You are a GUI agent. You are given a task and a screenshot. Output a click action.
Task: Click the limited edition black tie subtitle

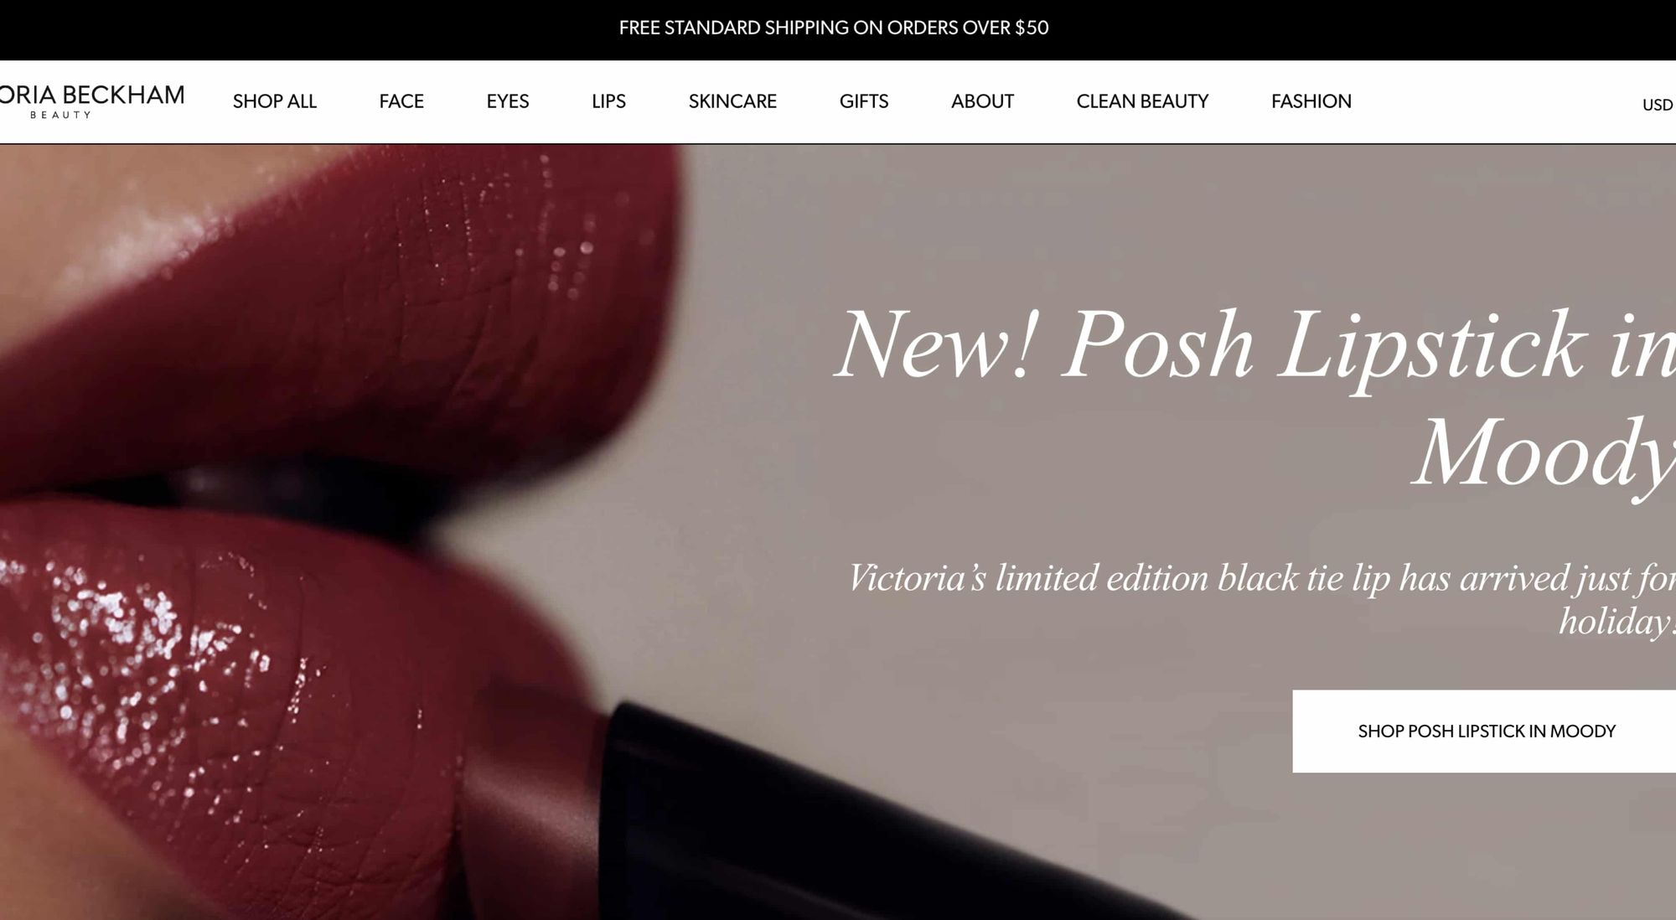coord(1262,598)
